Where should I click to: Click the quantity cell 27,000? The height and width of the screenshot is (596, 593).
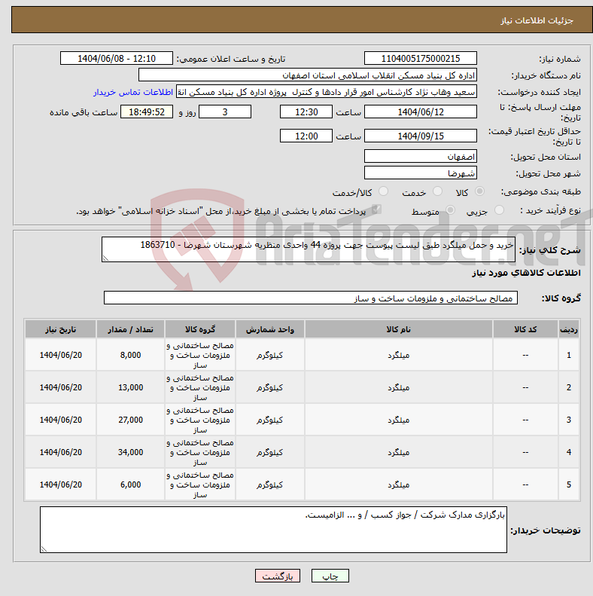pyautogui.click(x=131, y=420)
